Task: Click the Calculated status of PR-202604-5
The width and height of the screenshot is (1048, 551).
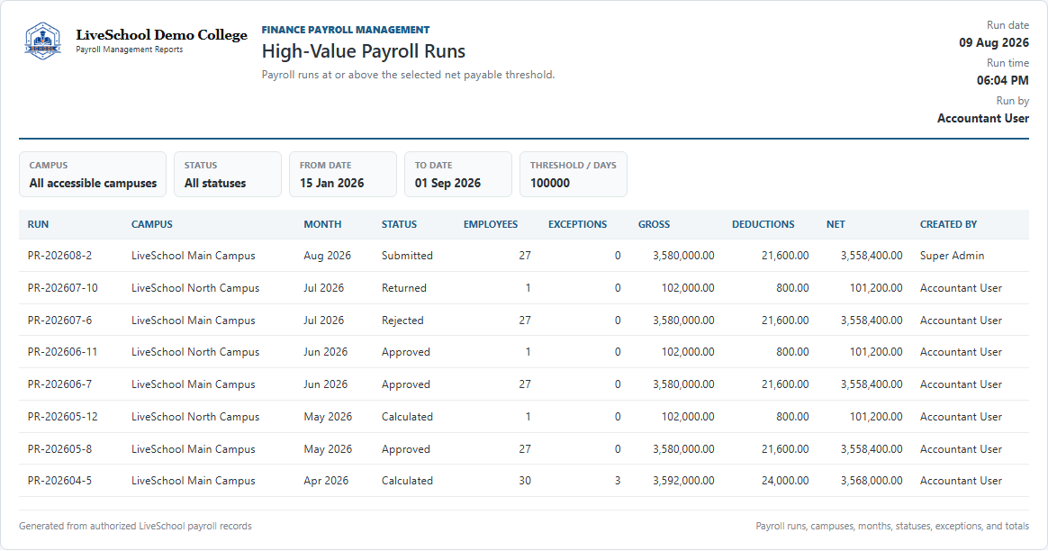Action: [x=407, y=481]
